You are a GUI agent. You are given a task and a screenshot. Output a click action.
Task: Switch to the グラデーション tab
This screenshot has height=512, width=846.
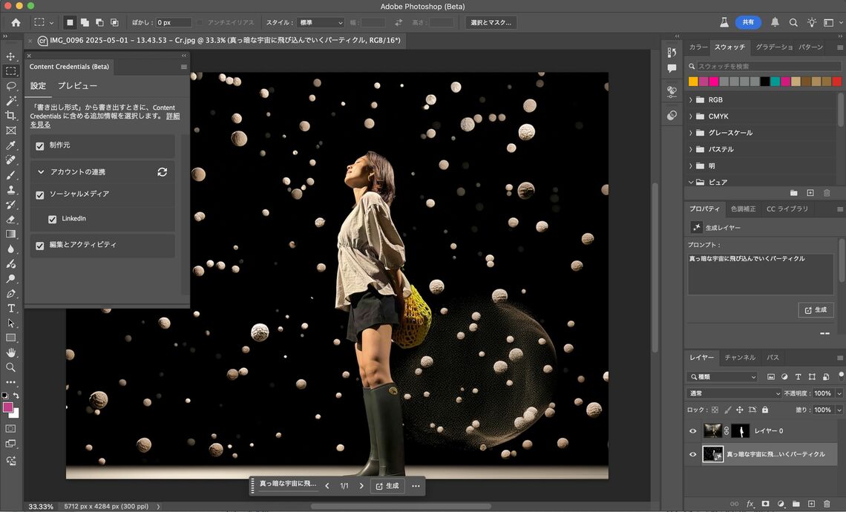pyautogui.click(x=774, y=47)
